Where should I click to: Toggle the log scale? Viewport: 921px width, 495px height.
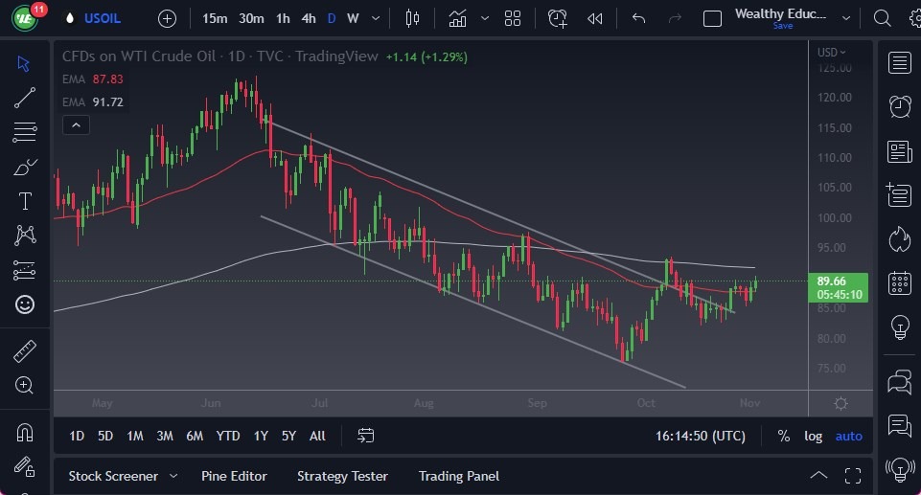813,436
